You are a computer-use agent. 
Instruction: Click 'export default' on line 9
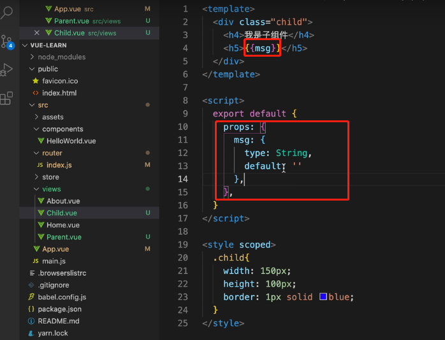[x=249, y=113]
